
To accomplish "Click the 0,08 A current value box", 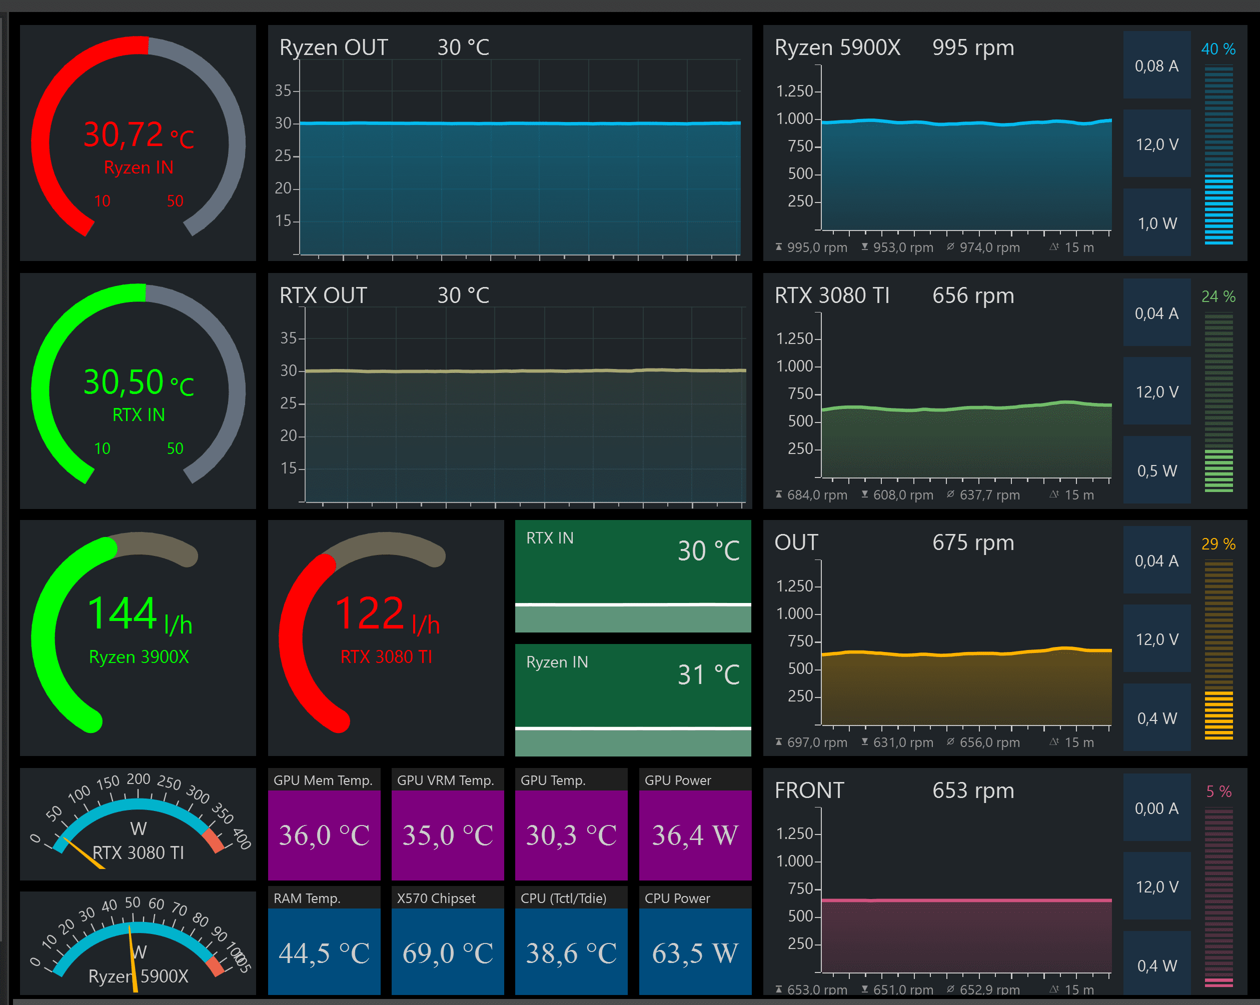I will [x=1157, y=65].
